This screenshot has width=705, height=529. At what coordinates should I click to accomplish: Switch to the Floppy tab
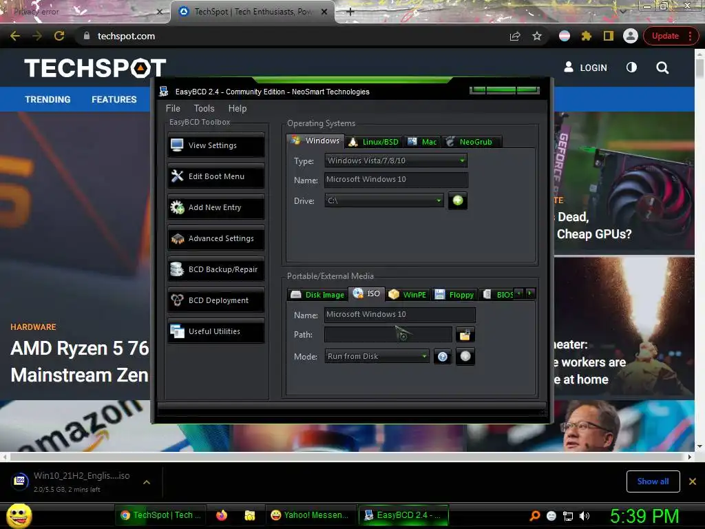[454, 295]
